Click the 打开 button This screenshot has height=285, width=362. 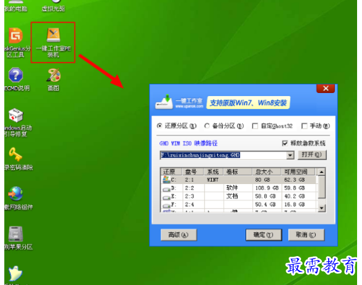312,155
